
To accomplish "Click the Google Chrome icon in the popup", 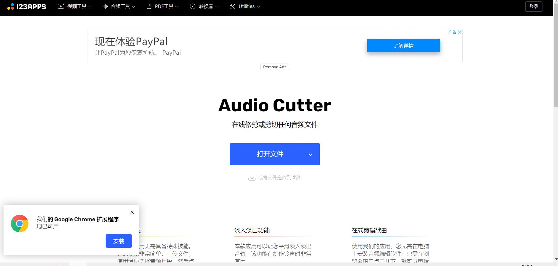I will point(19,224).
